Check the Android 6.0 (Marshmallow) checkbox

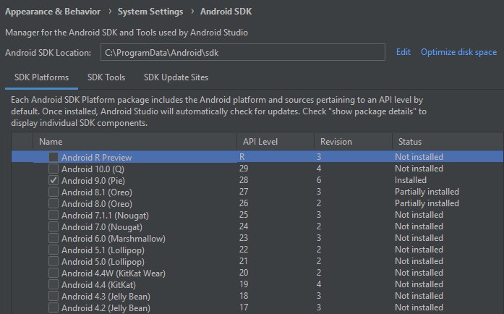(54, 239)
